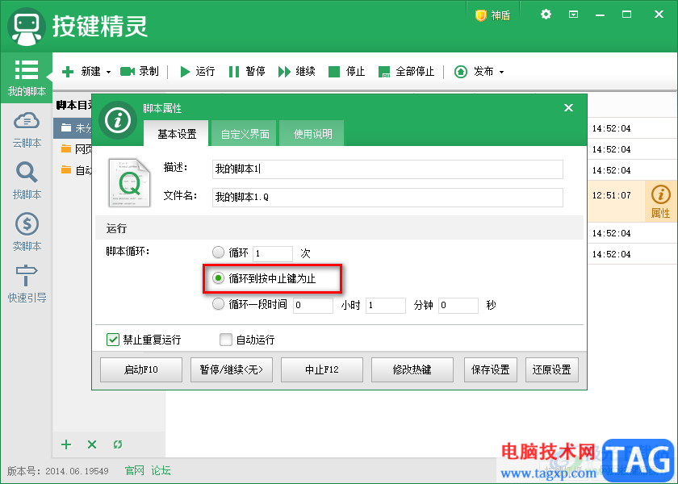Open 云脚本 cloud scripts section

27,130
